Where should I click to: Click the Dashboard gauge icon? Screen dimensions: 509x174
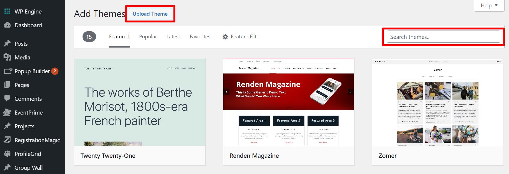7,25
